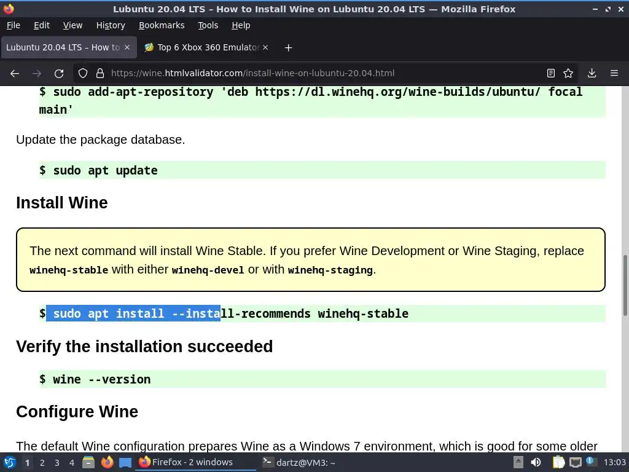Open the Bookmarks menu

pyautogui.click(x=162, y=25)
